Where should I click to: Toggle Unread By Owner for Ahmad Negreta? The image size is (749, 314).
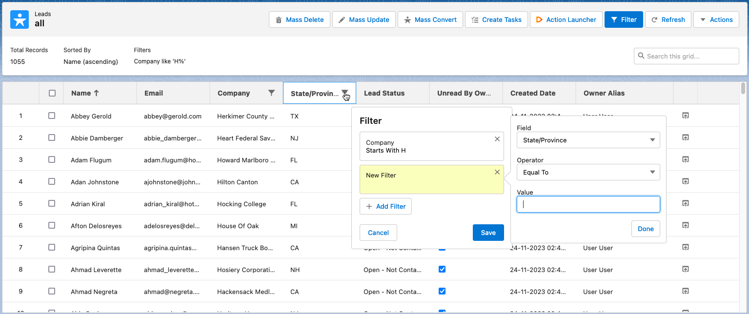442,291
